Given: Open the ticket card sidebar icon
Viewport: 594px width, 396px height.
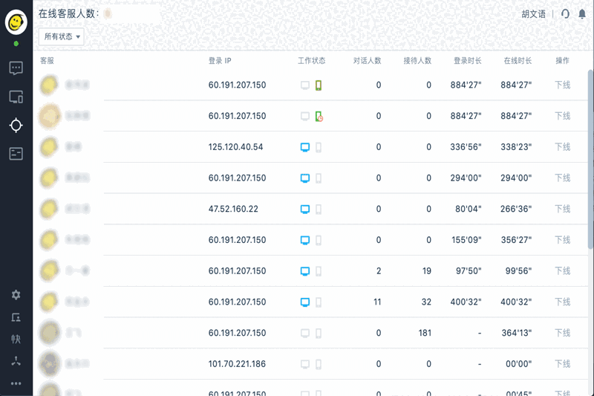Looking at the screenshot, I should click(16, 154).
